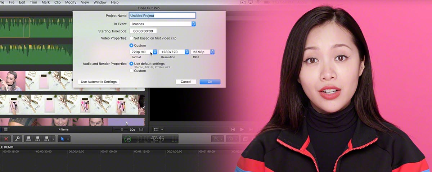Open the enhancements magic wand icon
The image size is (432, 172).
coord(218,139)
